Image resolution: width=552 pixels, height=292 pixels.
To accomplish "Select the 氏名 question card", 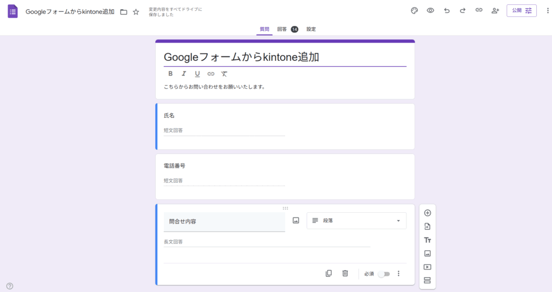I will [285, 127].
